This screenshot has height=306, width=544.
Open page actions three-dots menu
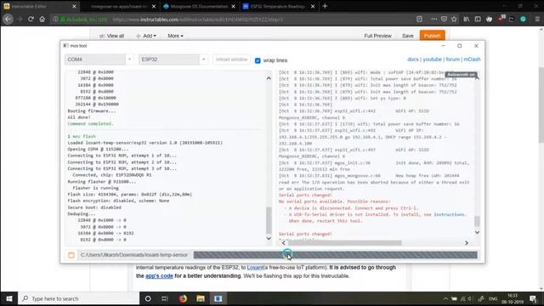pos(434,19)
